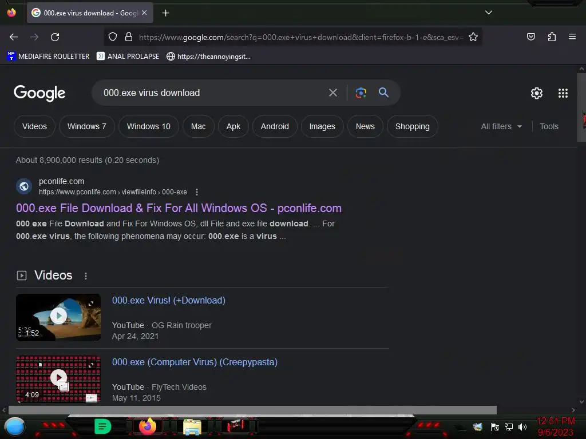Image resolution: width=586 pixels, height=439 pixels.
Task: Open Google apps grid
Action: [x=563, y=93]
